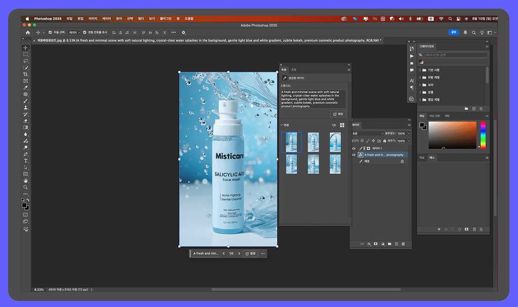This screenshot has height=307, width=518.
Task: Open the options bar settings gear
Action: click(183, 32)
